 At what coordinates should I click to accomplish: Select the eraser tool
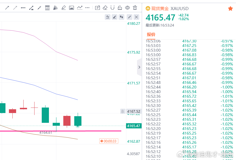pyautogui.click(x=105, y=8)
